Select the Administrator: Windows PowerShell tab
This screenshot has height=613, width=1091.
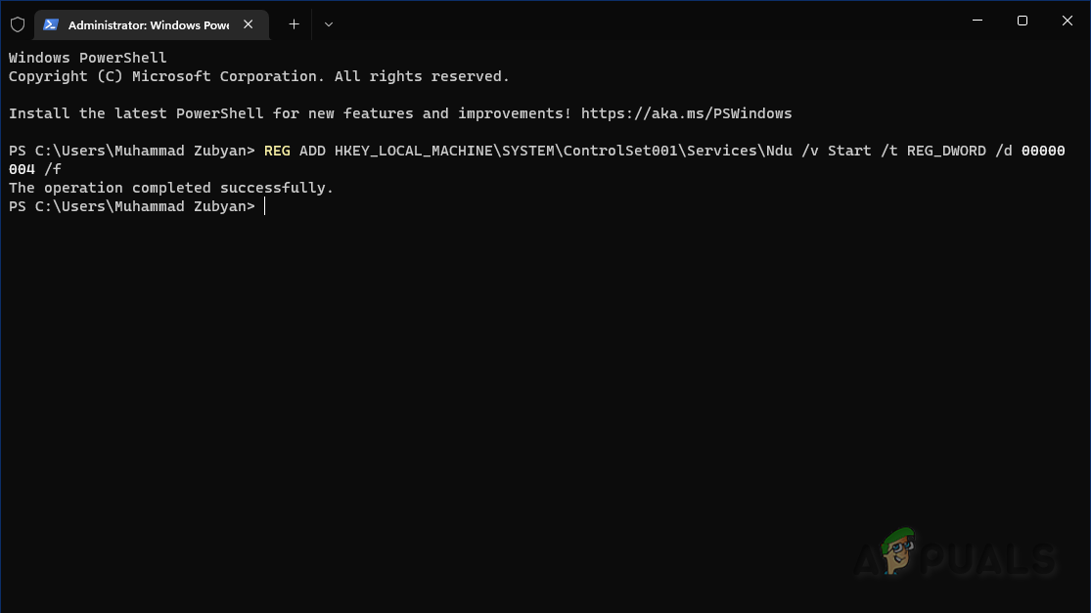pos(147,24)
